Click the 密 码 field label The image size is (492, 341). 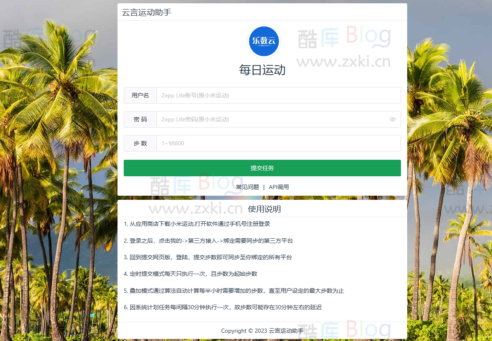(x=140, y=119)
